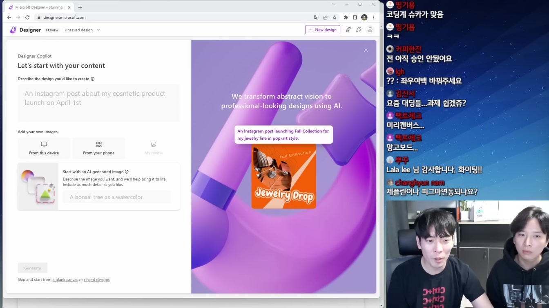Click the site lock icon in address bar
The height and width of the screenshot is (308, 549).
[39, 18]
